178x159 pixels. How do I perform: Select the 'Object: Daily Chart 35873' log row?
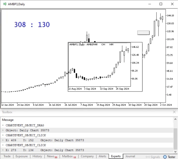[87, 130]
